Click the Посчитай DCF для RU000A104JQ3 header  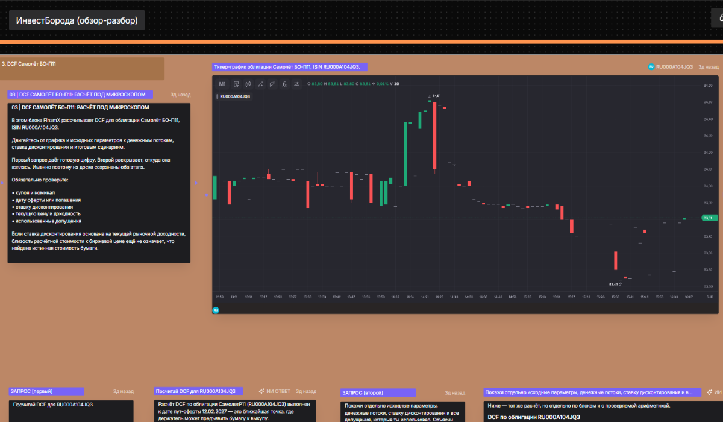click(199, 391)
